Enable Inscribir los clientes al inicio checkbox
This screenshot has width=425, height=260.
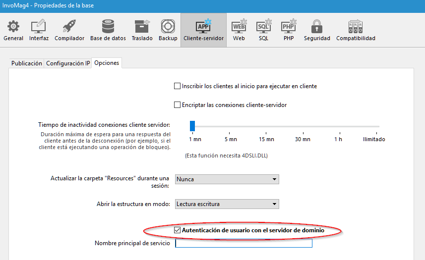(x=178, y=86)
